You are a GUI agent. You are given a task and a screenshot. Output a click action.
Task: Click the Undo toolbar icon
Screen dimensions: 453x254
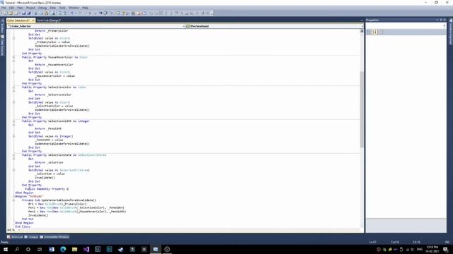[72, 13]
